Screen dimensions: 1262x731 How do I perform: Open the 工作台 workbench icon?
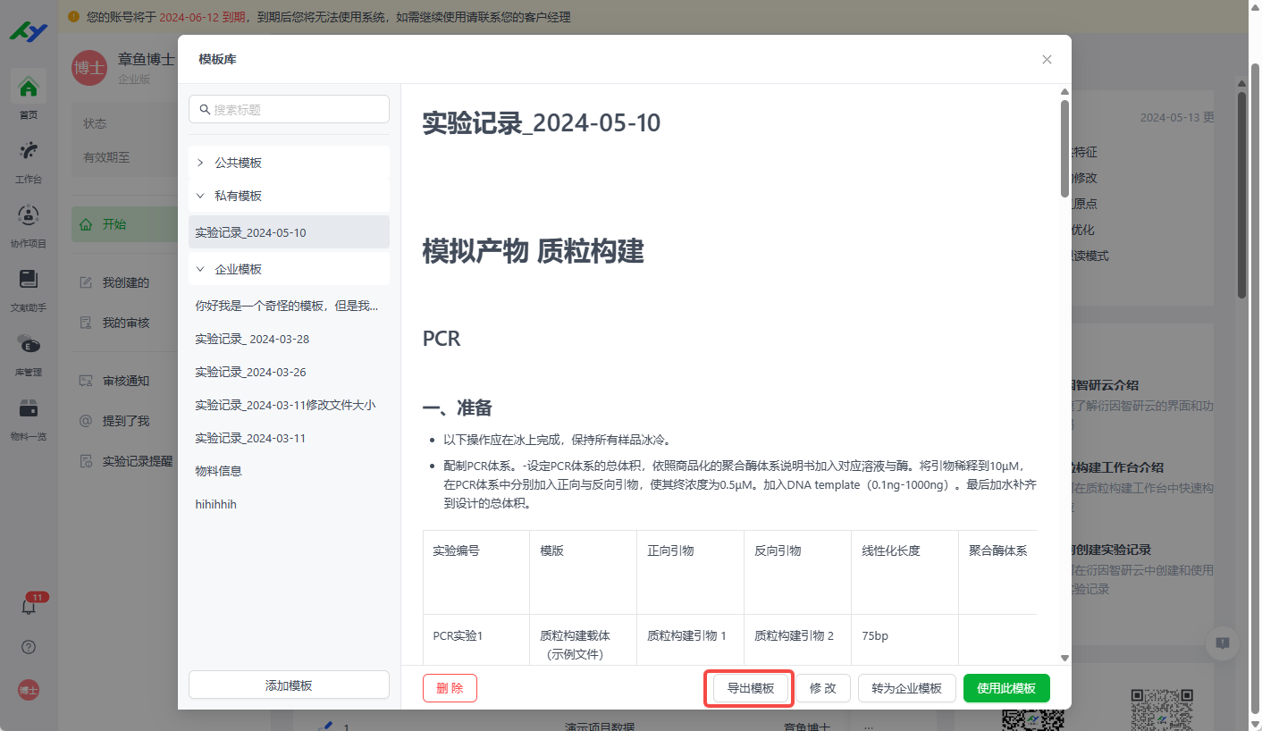29,151
